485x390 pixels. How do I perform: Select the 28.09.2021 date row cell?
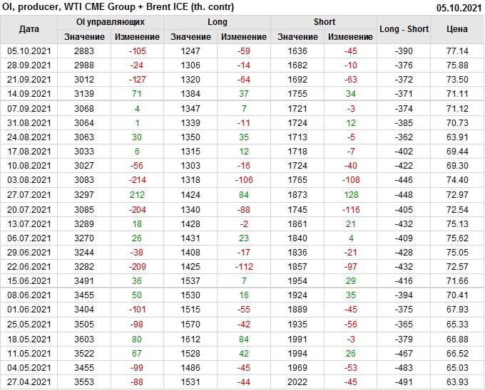tap(29, 65)
